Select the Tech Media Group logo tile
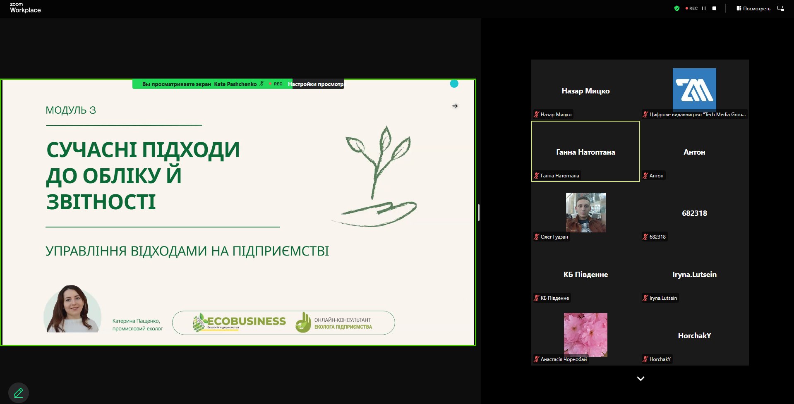The width and height of the screenshot is (794, 404). [x=694, y=89]
